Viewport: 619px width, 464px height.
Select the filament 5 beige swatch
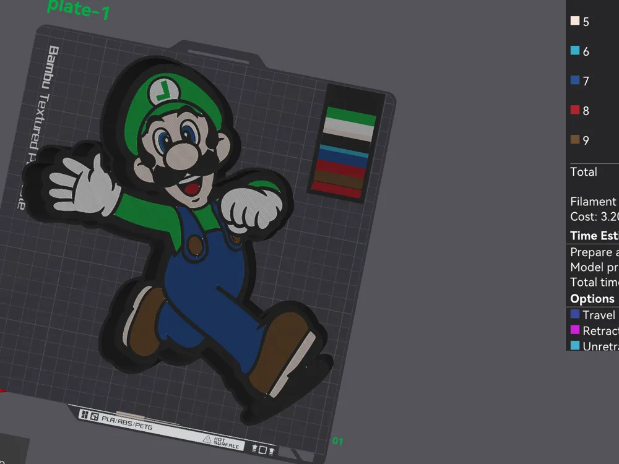575,21
